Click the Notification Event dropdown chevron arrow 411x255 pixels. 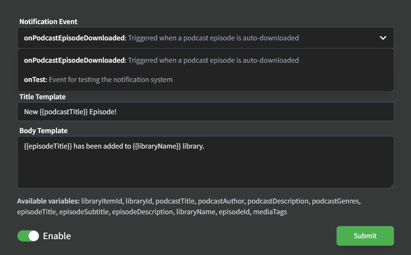click(383, 38)
